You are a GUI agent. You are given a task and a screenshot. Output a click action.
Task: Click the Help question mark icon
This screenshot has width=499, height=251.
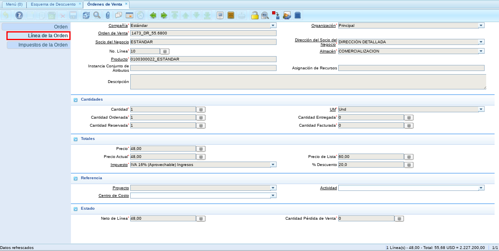coord(19,16)
